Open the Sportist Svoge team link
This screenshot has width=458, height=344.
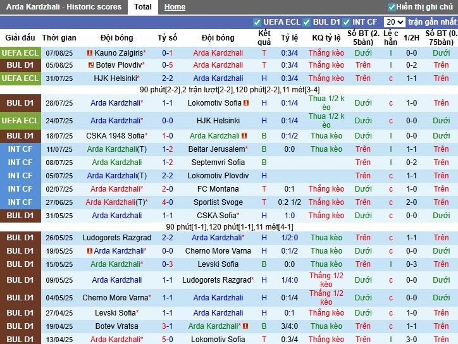coord(218,202)
